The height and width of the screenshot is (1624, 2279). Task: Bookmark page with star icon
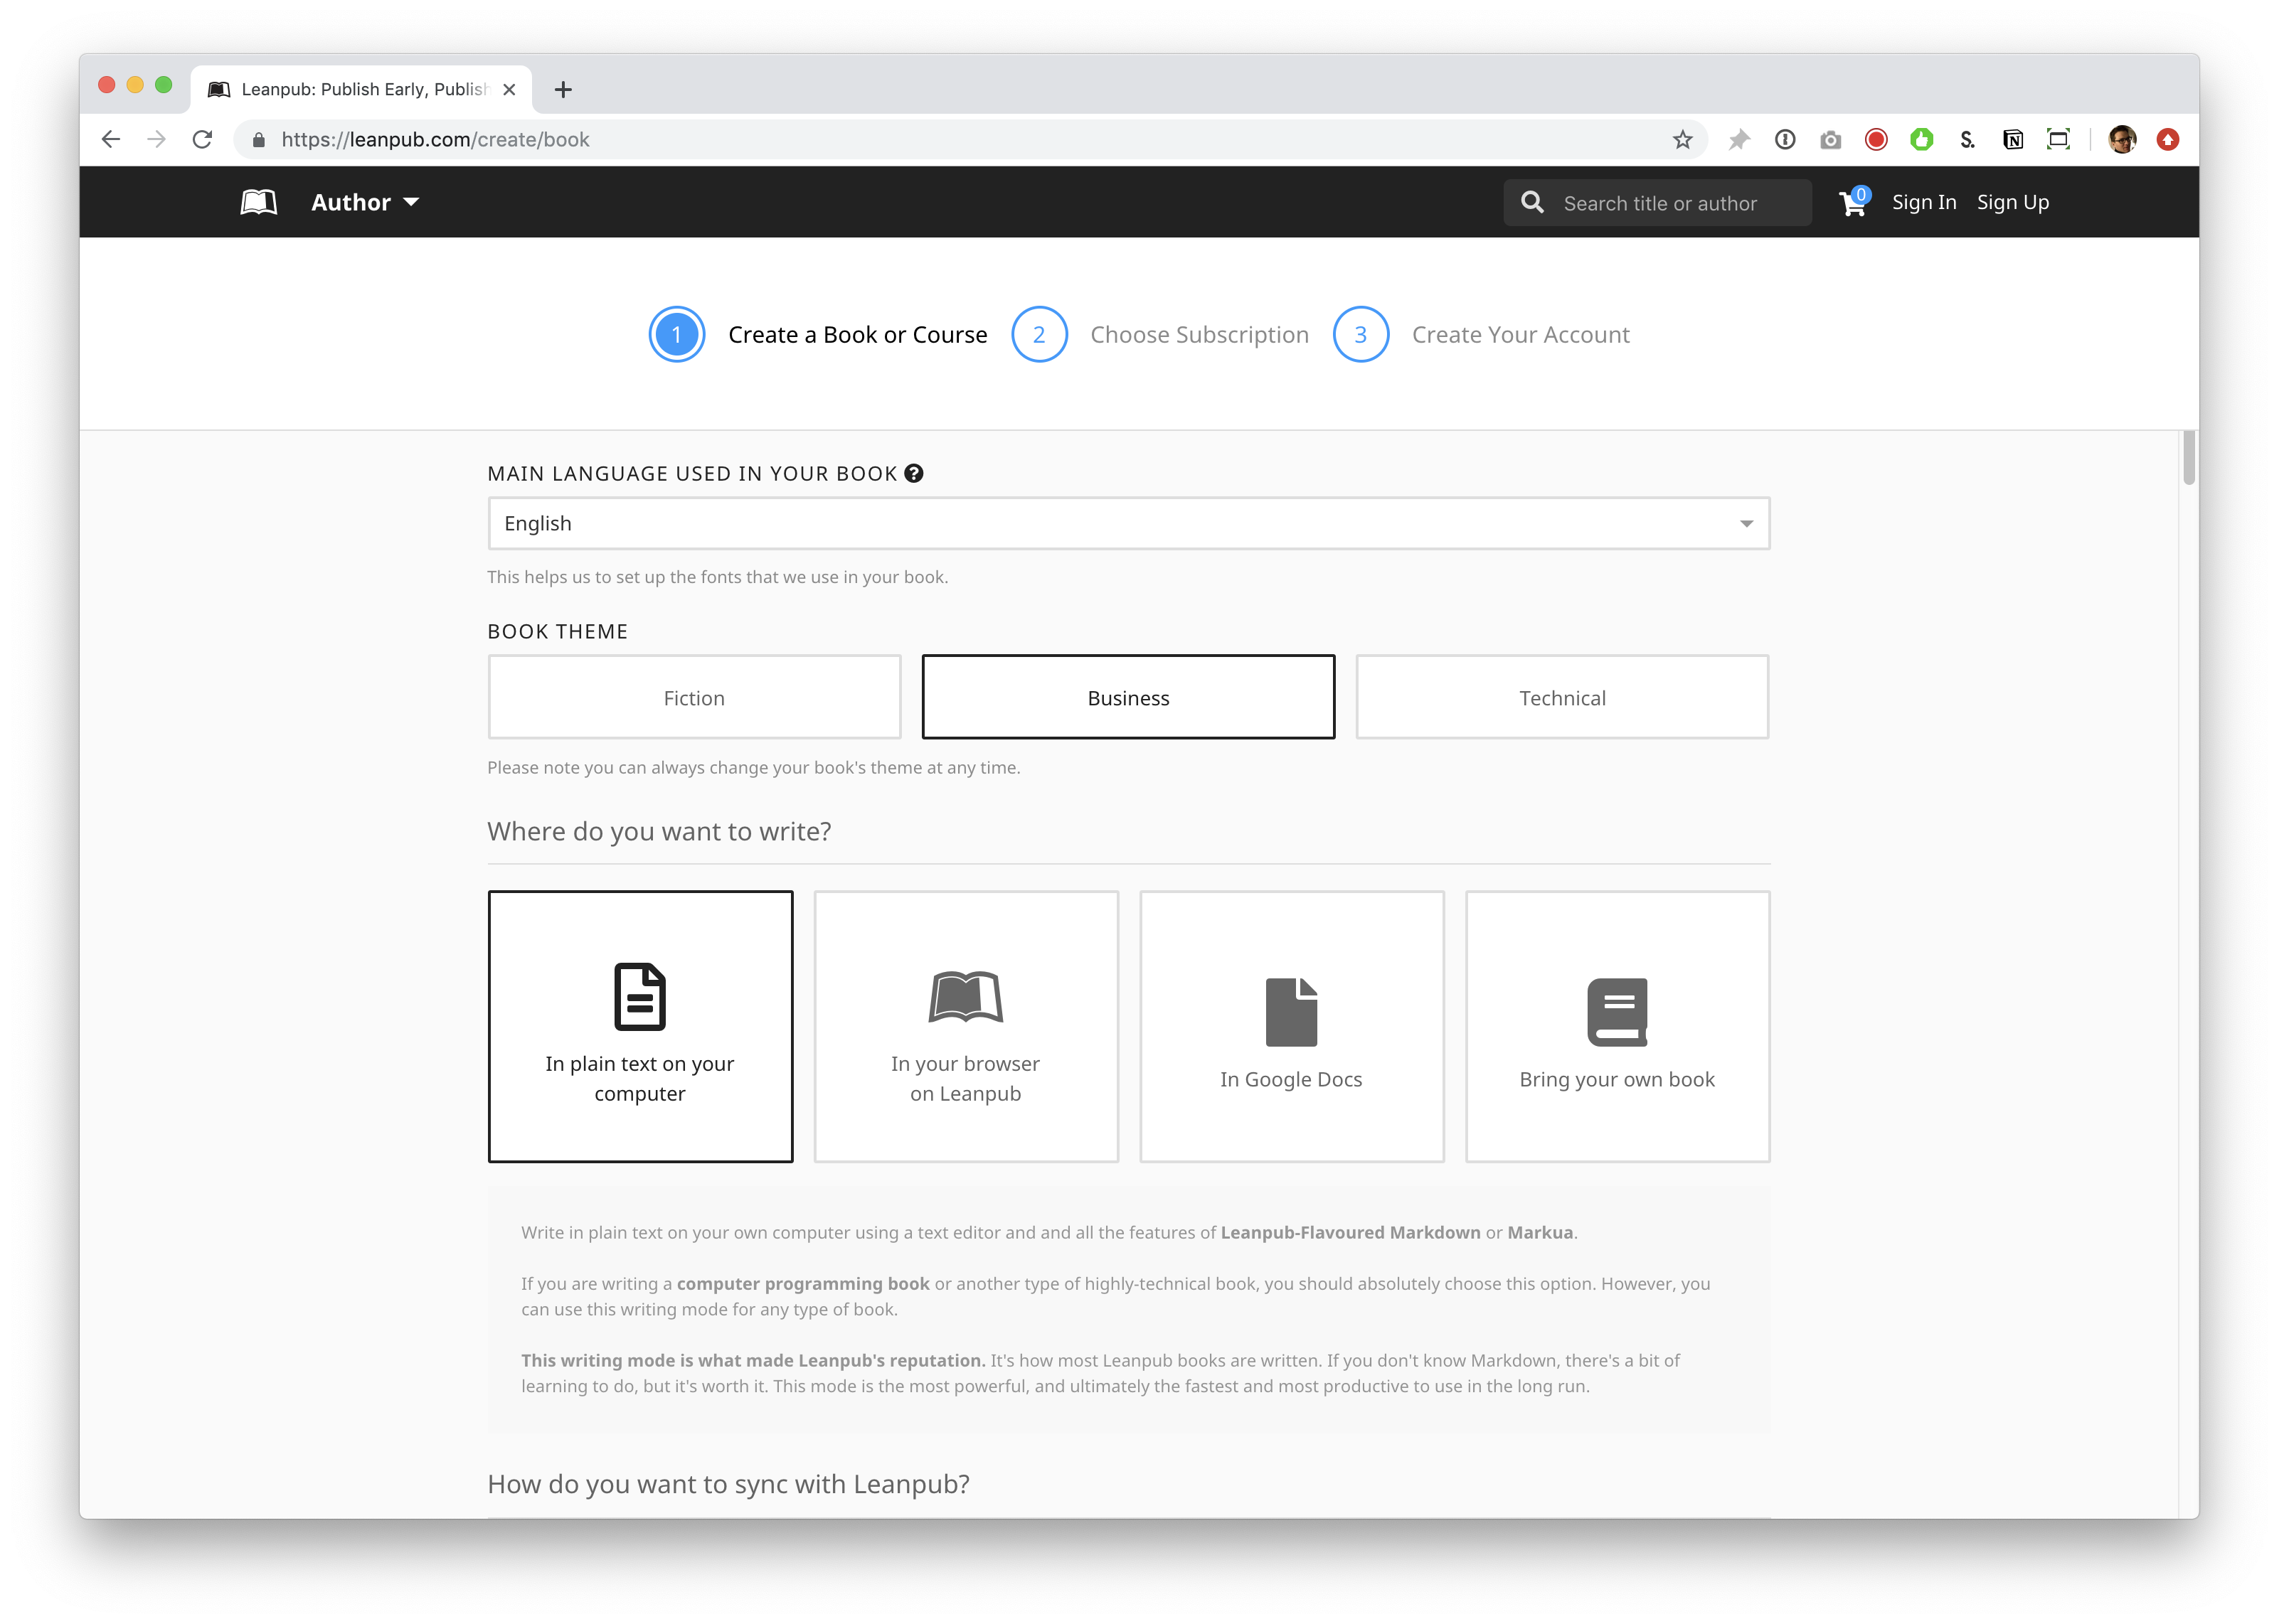point(1682,140)
